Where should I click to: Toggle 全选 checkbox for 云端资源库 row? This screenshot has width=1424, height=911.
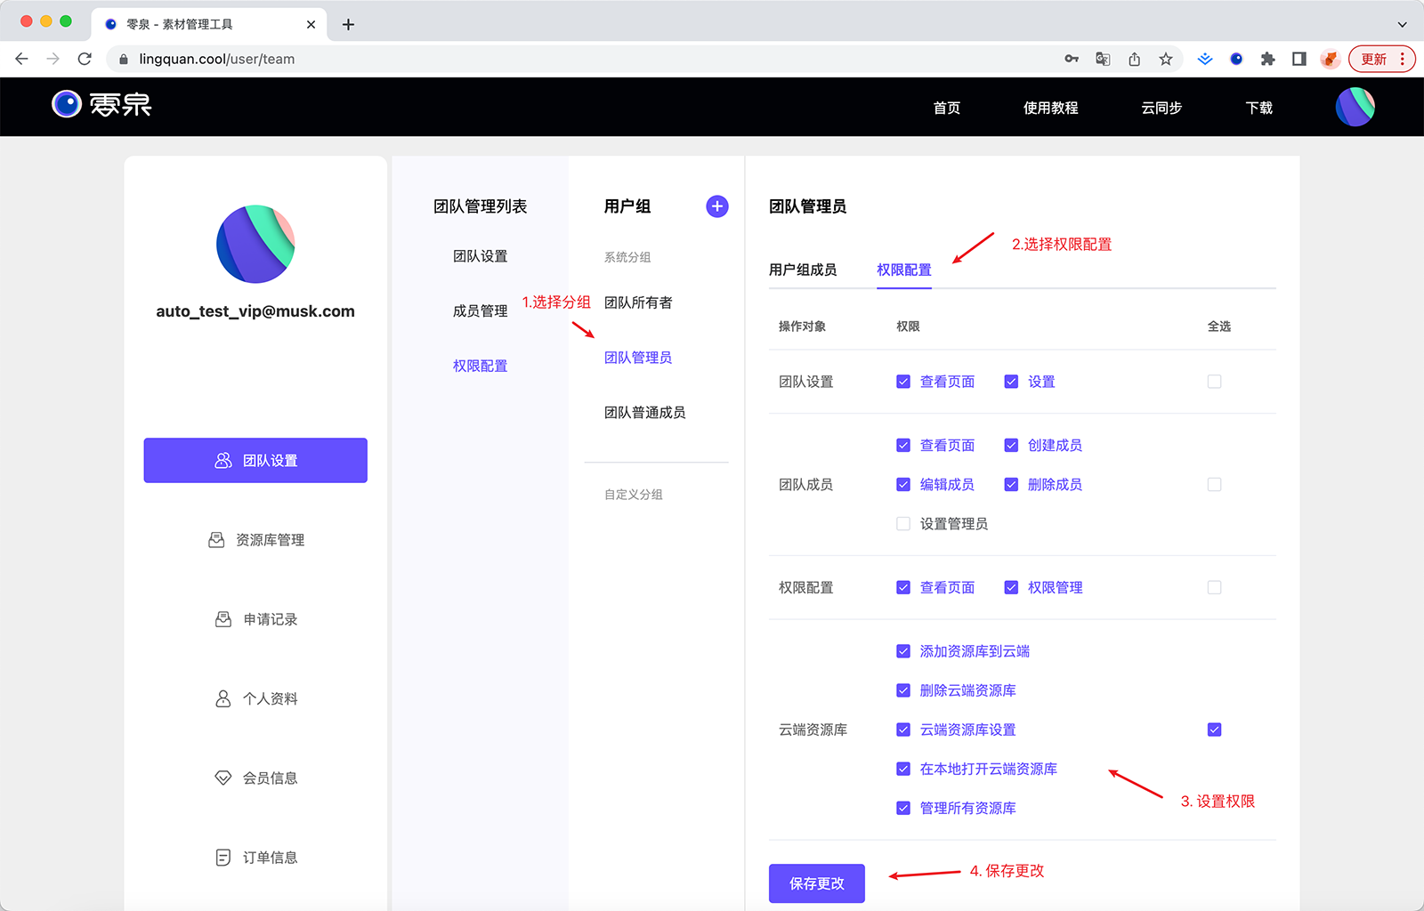1214,730
